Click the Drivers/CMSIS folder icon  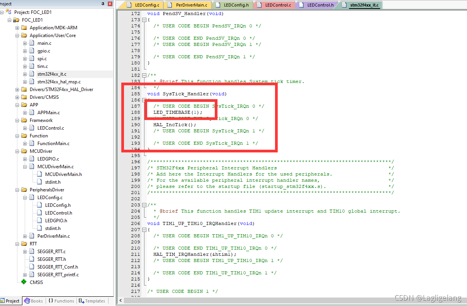click(24, 97)
